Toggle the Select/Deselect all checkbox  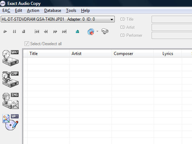(x=27, y=44)
